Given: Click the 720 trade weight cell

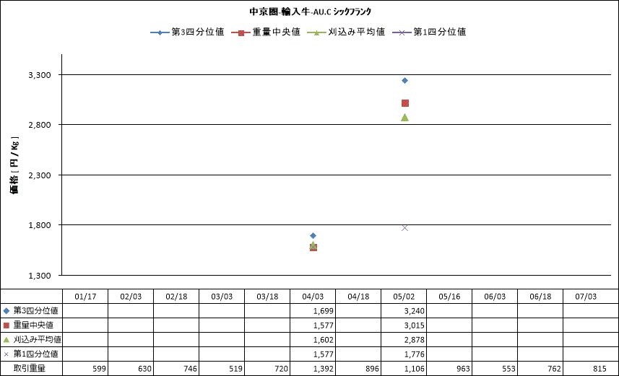Looking at the screenshot, I should (x=267, y=369).
